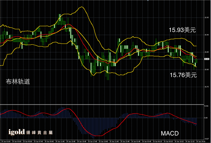Screen dimensions: 211x143
Task: Select the 15.76美元 support label
Action: [183, 75]
